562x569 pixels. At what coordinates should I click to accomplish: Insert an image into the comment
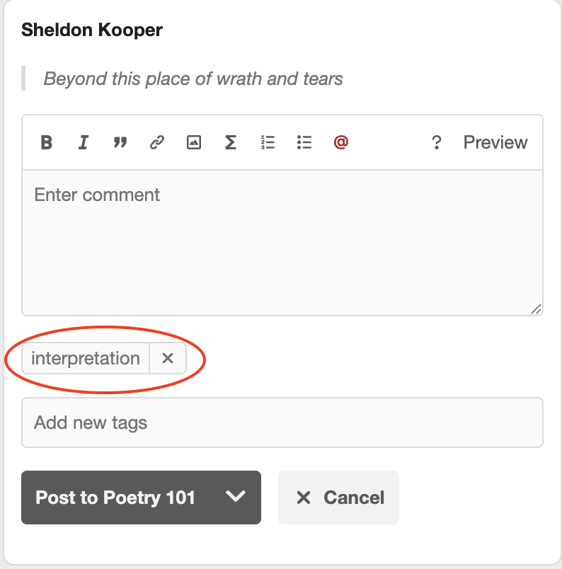(x=194, y=142)
